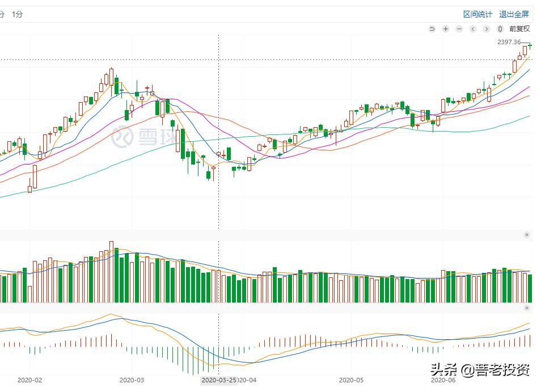Click the 2020-02 label on the time axis

click(x=29, y=380)
